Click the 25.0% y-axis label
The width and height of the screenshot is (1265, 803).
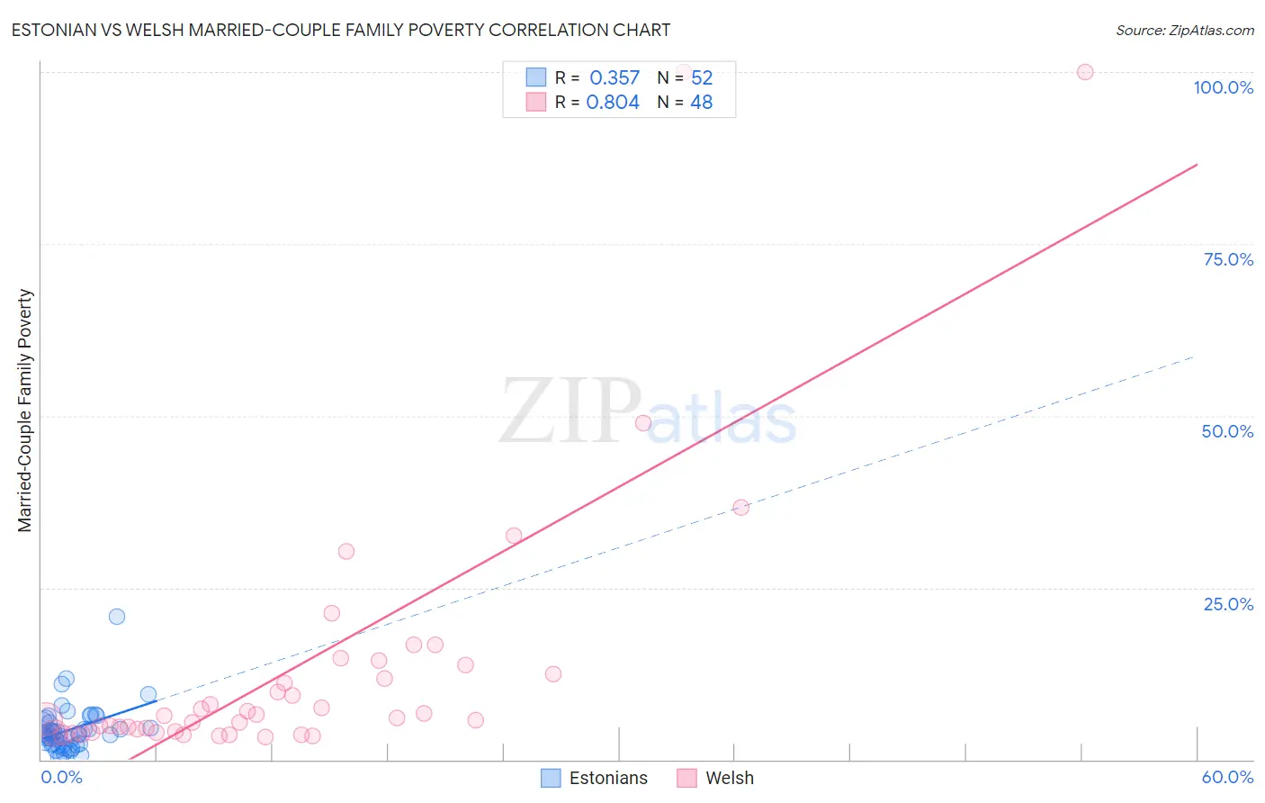click(1228, 604)
